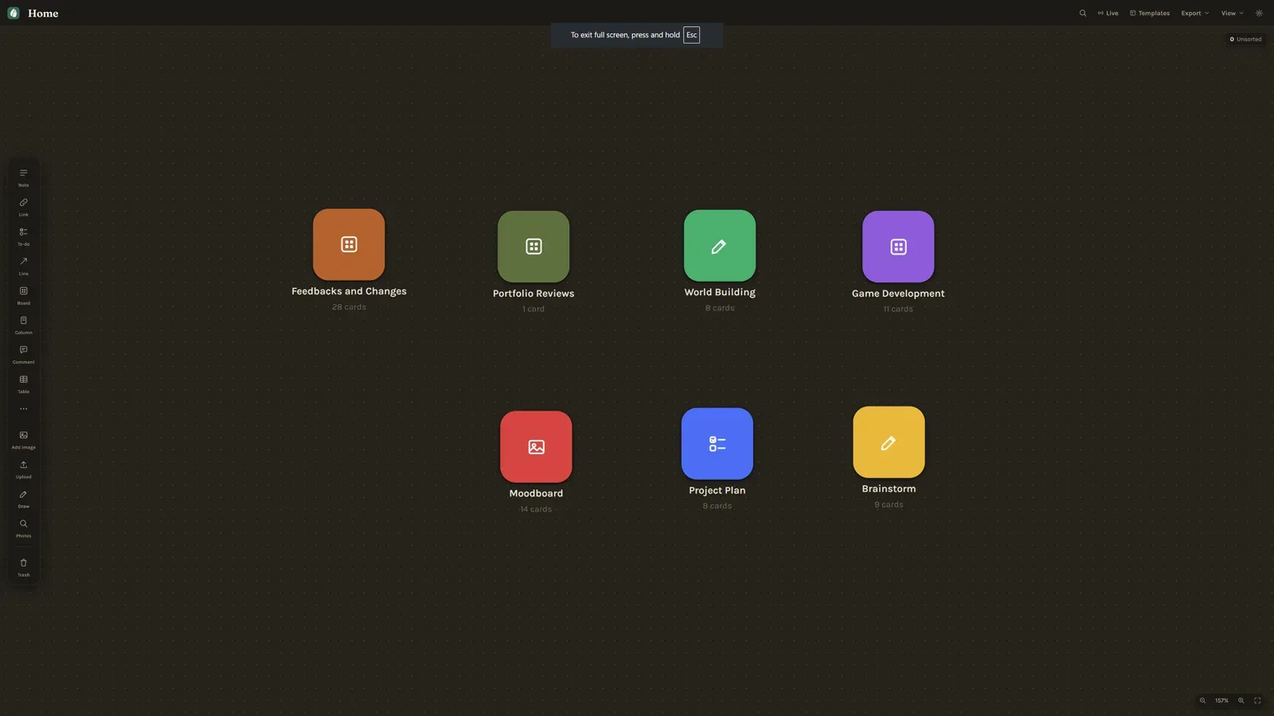1274x716 pixels.
Task: Choose the Board tool in sidebar
Action: pyautogui.click(x=23, y=295)
